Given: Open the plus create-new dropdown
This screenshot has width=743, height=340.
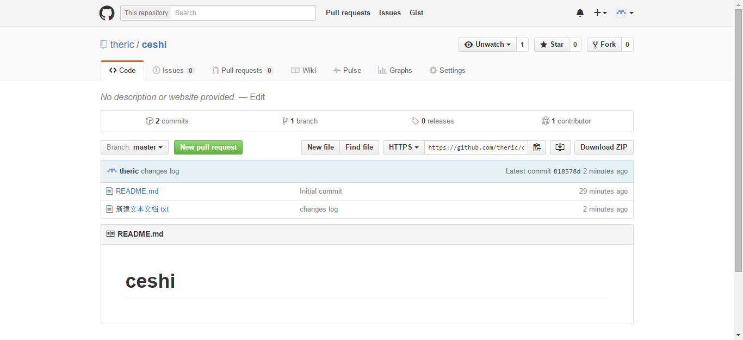Looking at the screenshot, I should click(600, 13).
